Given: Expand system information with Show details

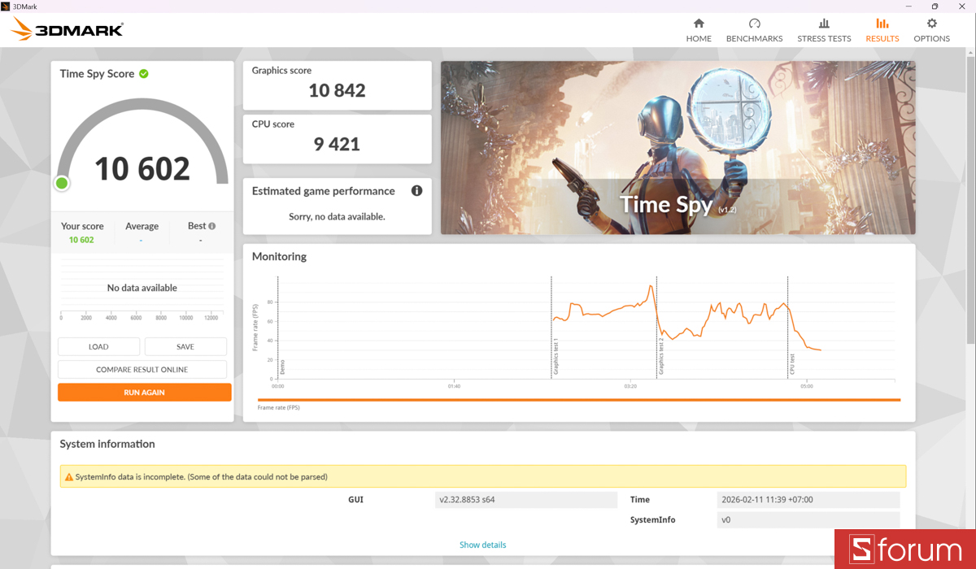Looking at the screenshot, I should pos(482,545).
